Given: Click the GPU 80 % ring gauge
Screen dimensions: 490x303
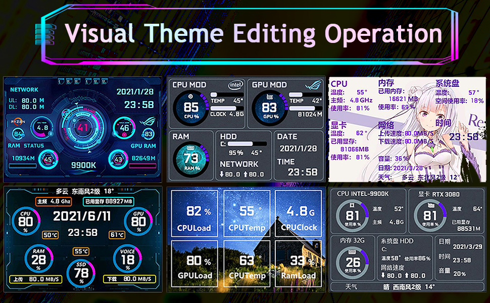Looking at the screenshot, I should 138,221.
